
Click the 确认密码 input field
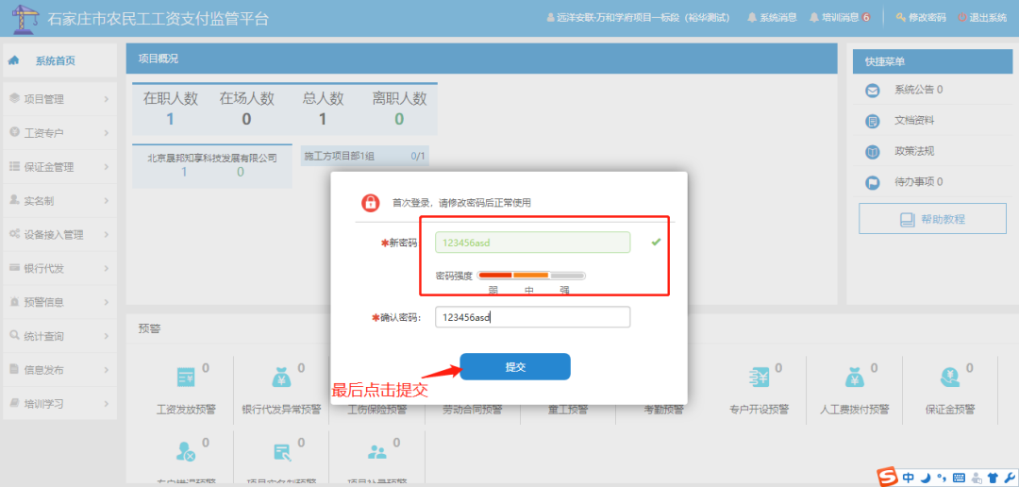pos(533,317)
